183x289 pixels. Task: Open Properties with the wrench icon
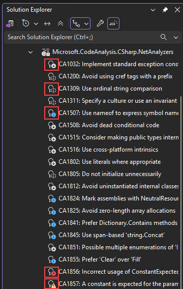click(100, 23)
